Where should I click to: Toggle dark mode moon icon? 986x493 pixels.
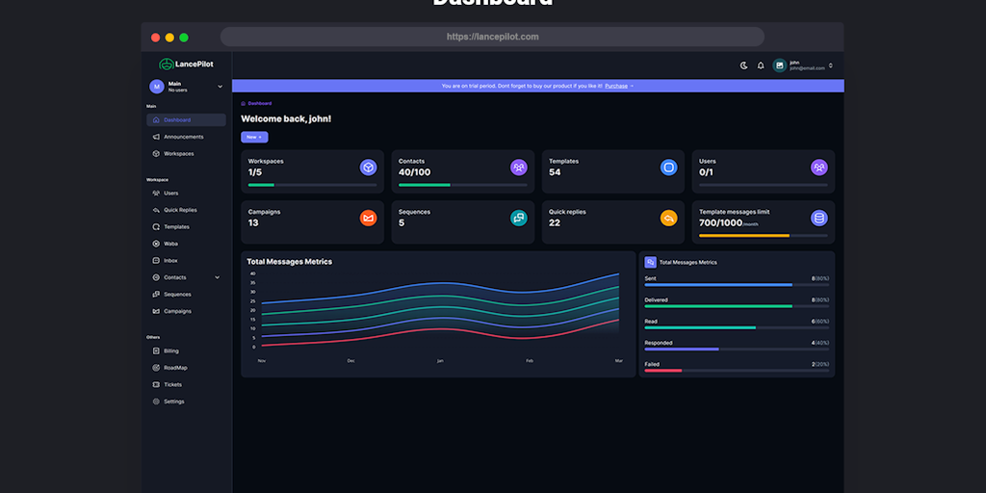click(x=743, y=65)
